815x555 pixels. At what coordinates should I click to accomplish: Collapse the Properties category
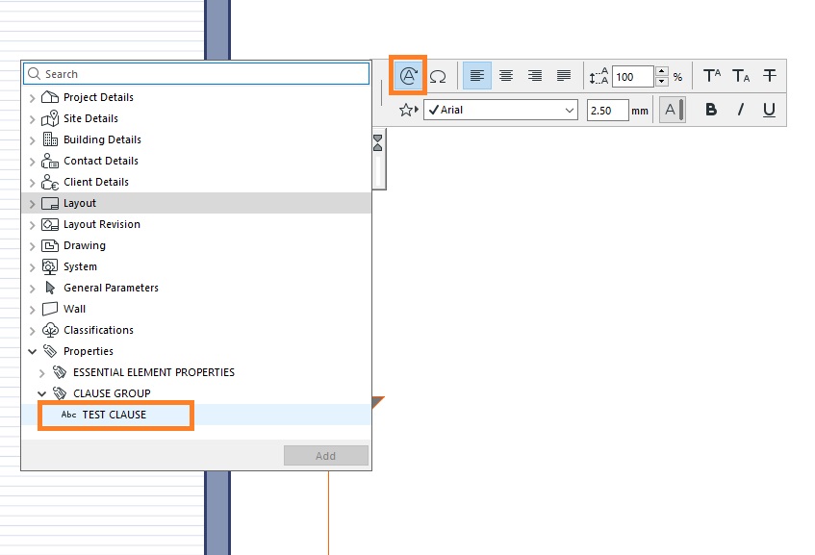(32, 352)
